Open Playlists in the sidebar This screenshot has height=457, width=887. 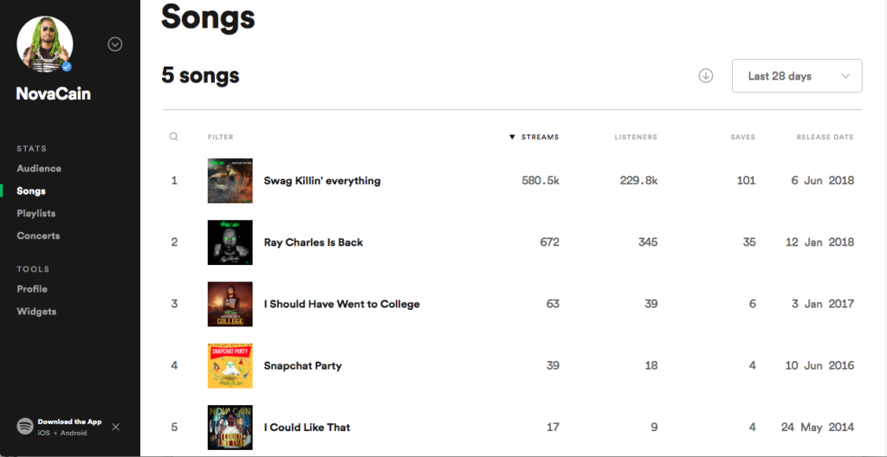(x=36, y=213)
